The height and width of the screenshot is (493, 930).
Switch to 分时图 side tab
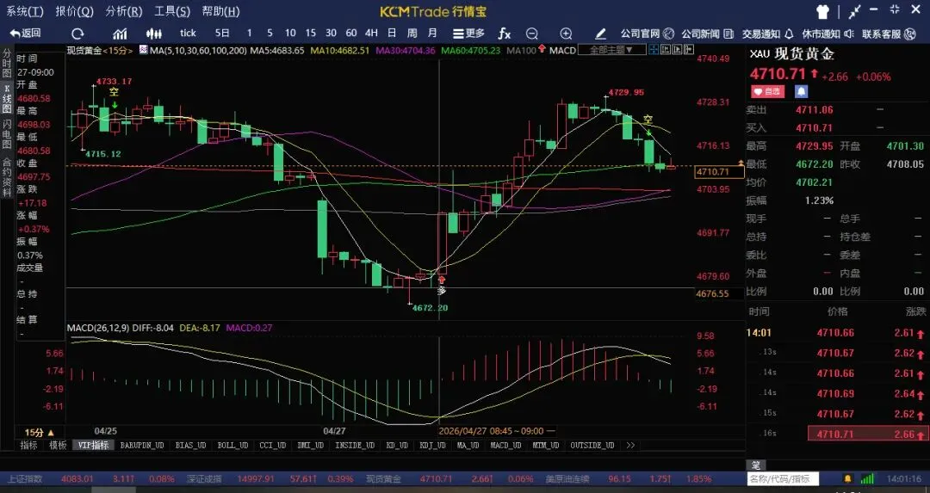click(x=7, y=64)
